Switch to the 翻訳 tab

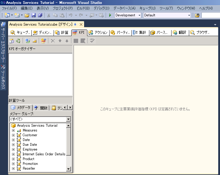click(180, 32)
